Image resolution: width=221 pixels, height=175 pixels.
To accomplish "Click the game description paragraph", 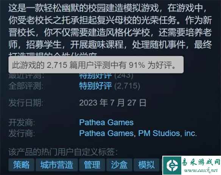I will pyautogui.click(x=110, y=29).
